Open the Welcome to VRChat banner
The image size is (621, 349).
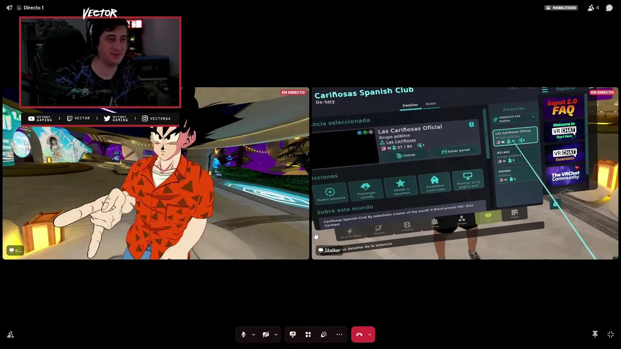[564, 130]
